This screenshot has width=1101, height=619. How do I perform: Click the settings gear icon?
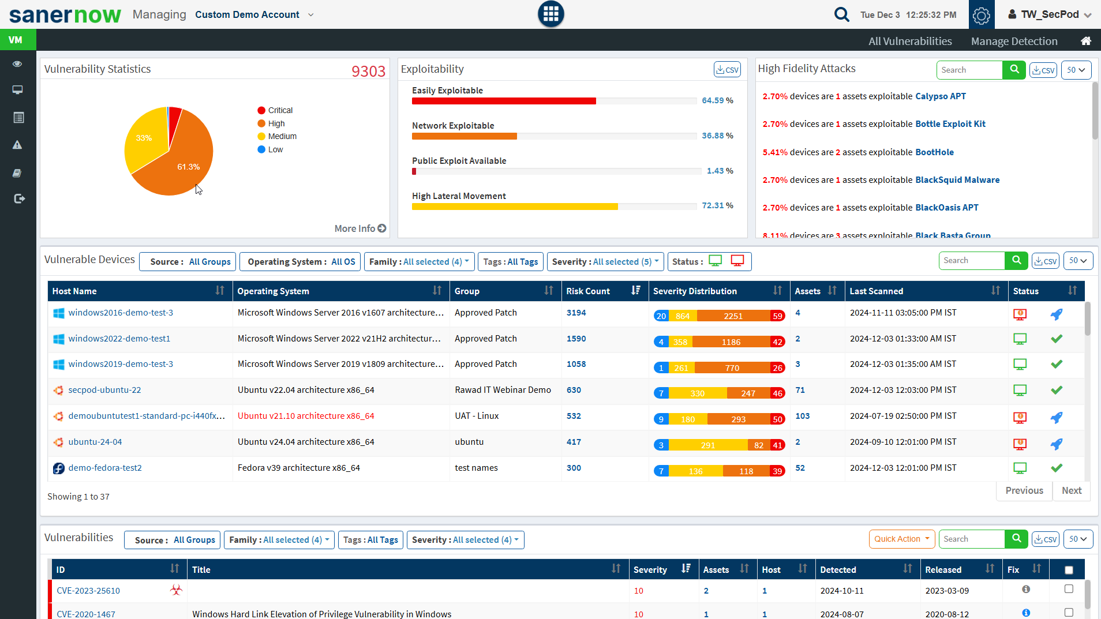click(981, 15)
